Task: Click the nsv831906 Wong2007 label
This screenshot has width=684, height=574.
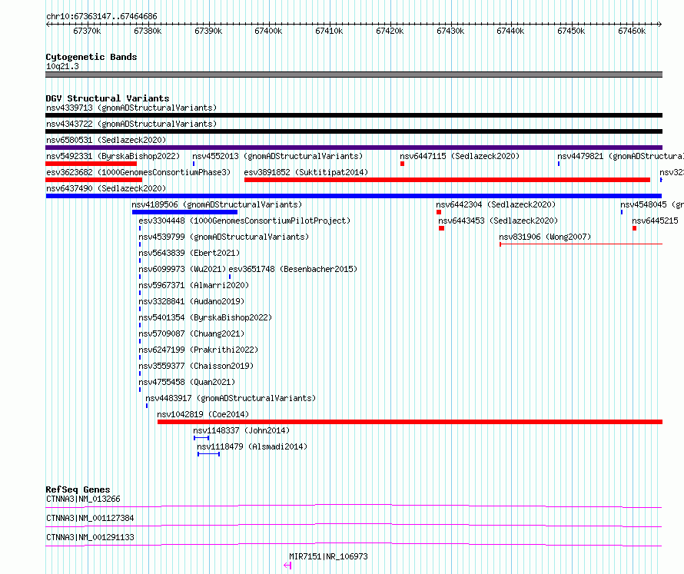Action: pos(545,237)
